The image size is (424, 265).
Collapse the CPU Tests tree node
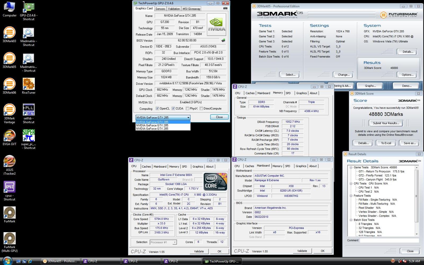coord(351,183)
